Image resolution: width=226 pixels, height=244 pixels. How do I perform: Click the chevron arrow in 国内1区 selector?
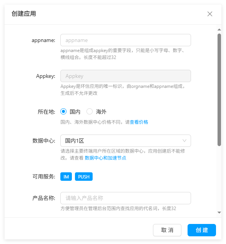pyautogui.click(x=184, y=141)
